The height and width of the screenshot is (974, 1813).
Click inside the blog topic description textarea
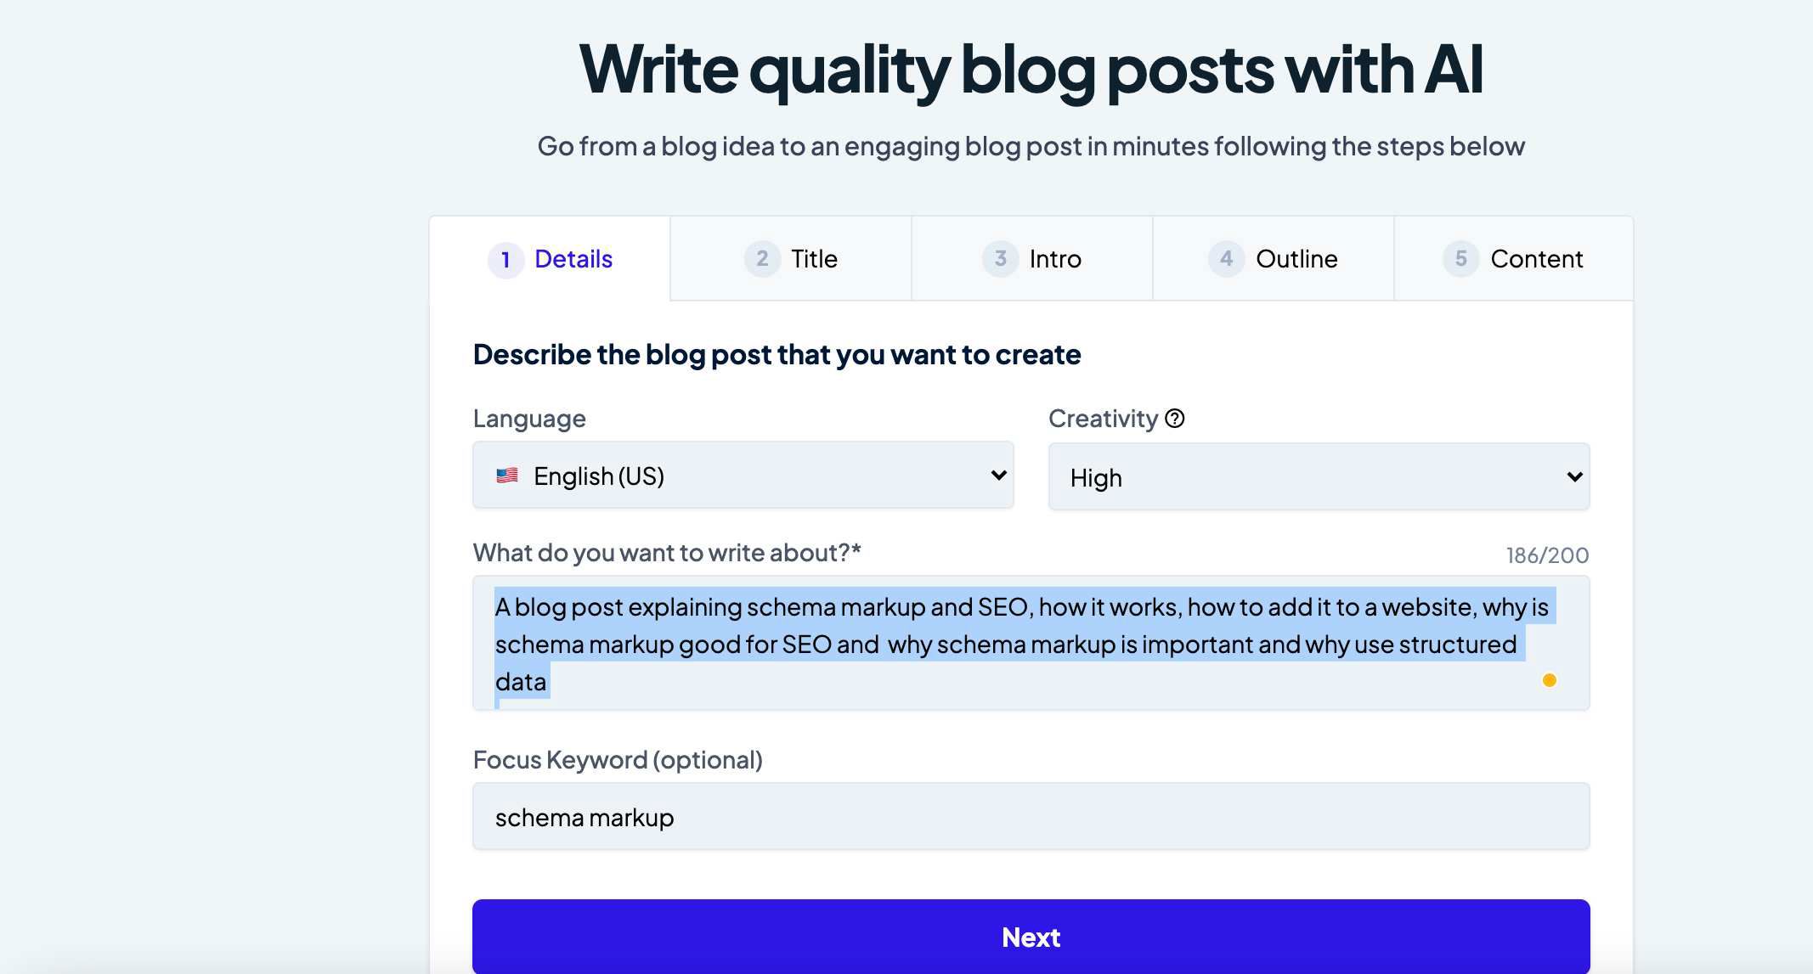click(1031, 644)
